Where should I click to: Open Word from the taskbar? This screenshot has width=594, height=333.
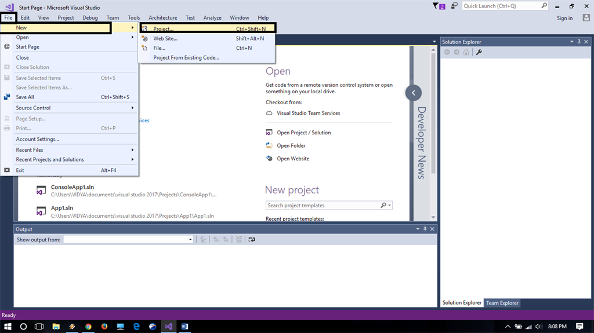click(x=184, y=326)
